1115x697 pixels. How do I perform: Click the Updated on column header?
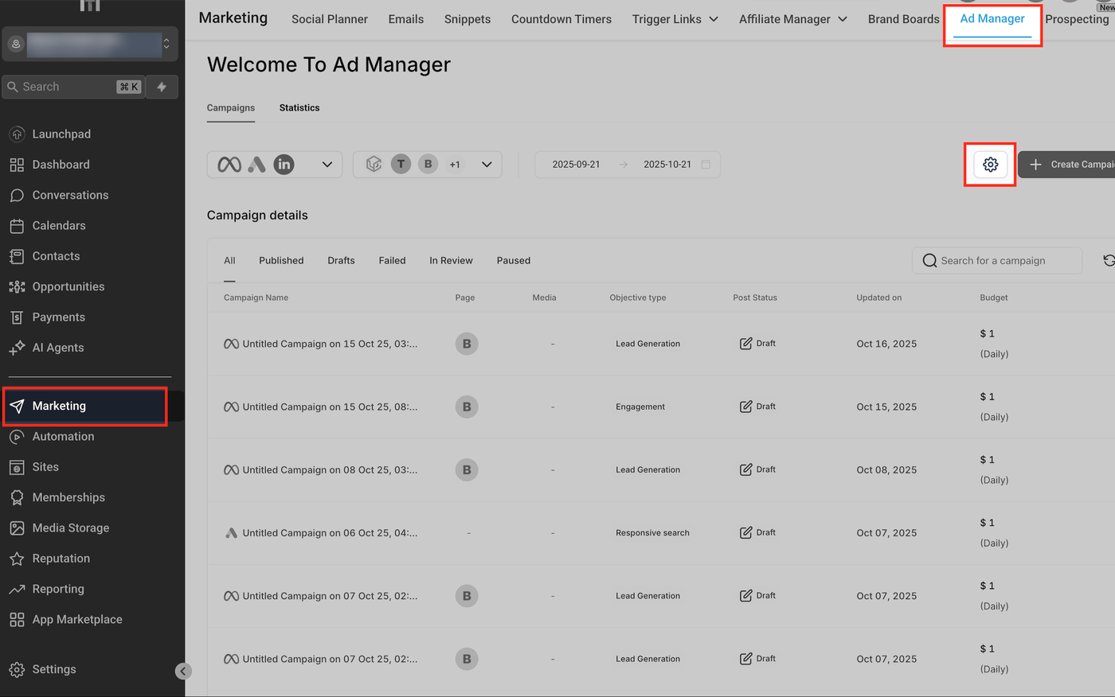pos(879,298)
